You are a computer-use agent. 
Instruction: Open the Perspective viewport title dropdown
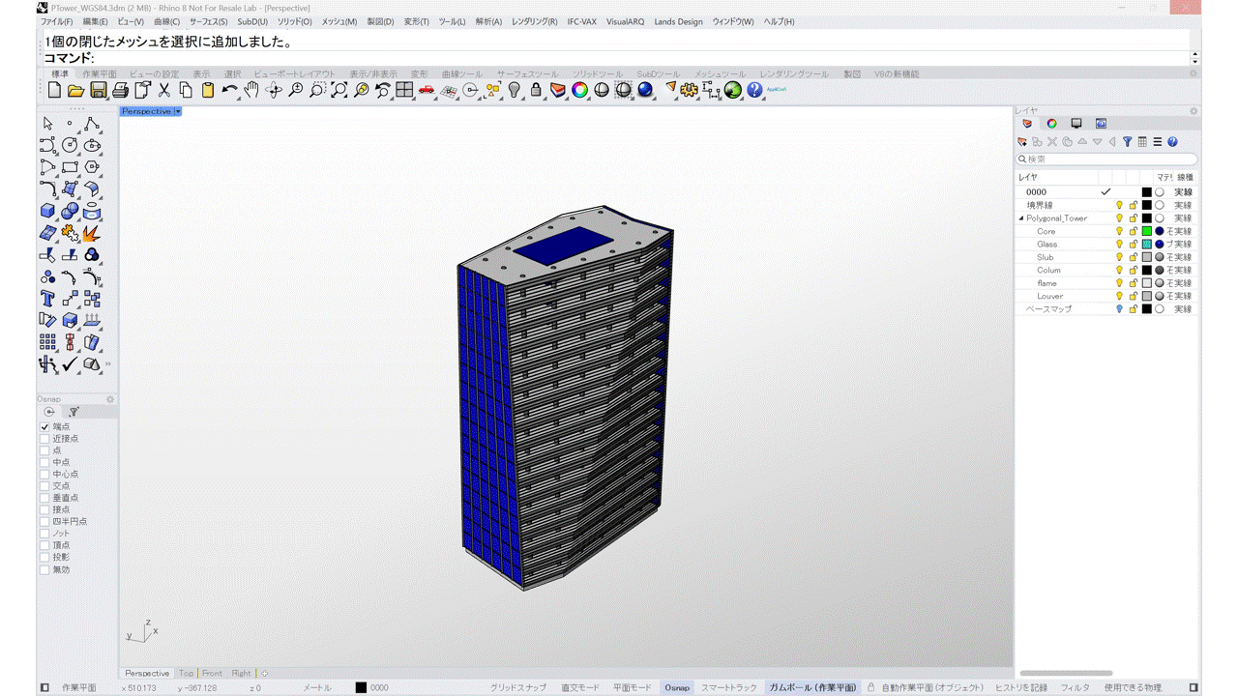pos(178,111)
